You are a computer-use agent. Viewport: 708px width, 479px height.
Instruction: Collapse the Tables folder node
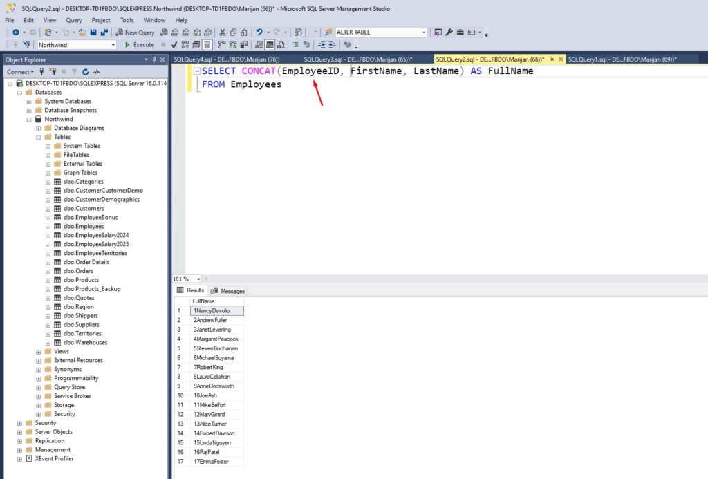(39, 138)
